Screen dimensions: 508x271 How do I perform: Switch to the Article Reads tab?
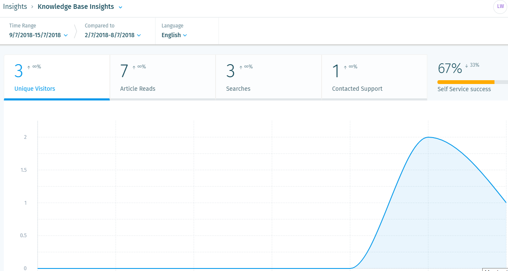(138, 89)
